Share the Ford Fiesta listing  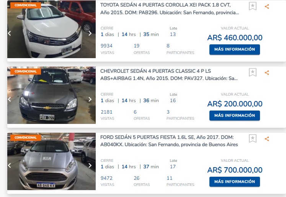(x=267, y=139)
